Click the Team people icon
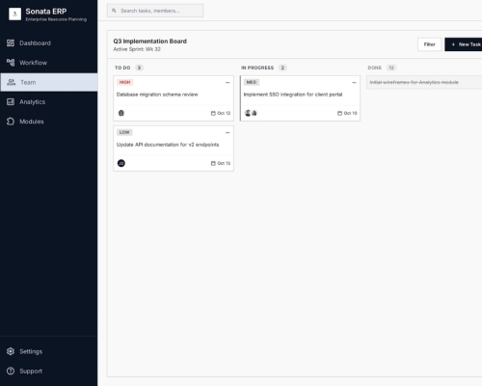The height and width of the screenshot is (386, 482). click(x=12, y=82)
